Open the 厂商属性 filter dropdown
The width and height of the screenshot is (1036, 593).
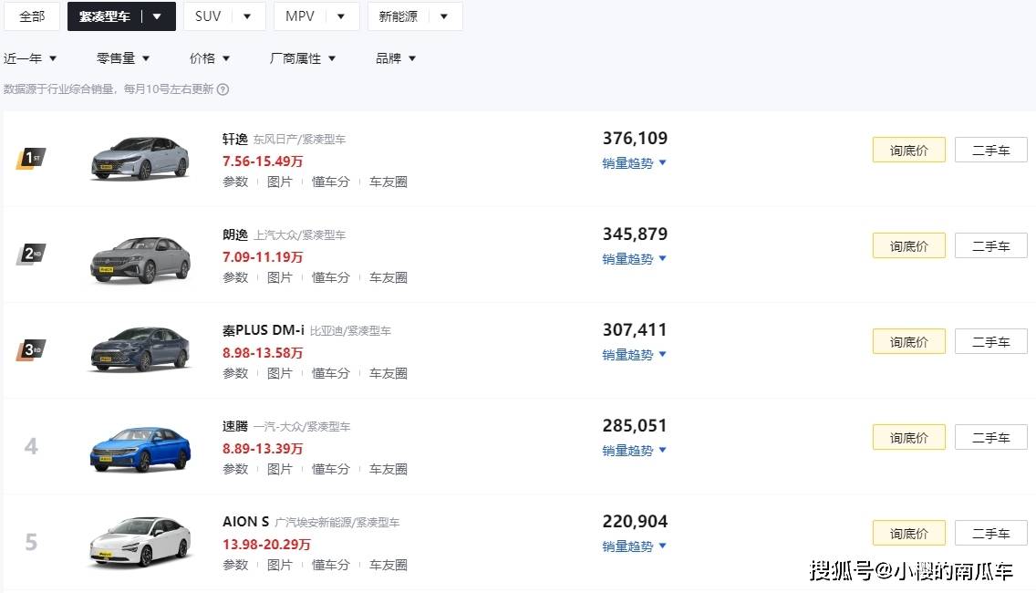tap(303, 58)
